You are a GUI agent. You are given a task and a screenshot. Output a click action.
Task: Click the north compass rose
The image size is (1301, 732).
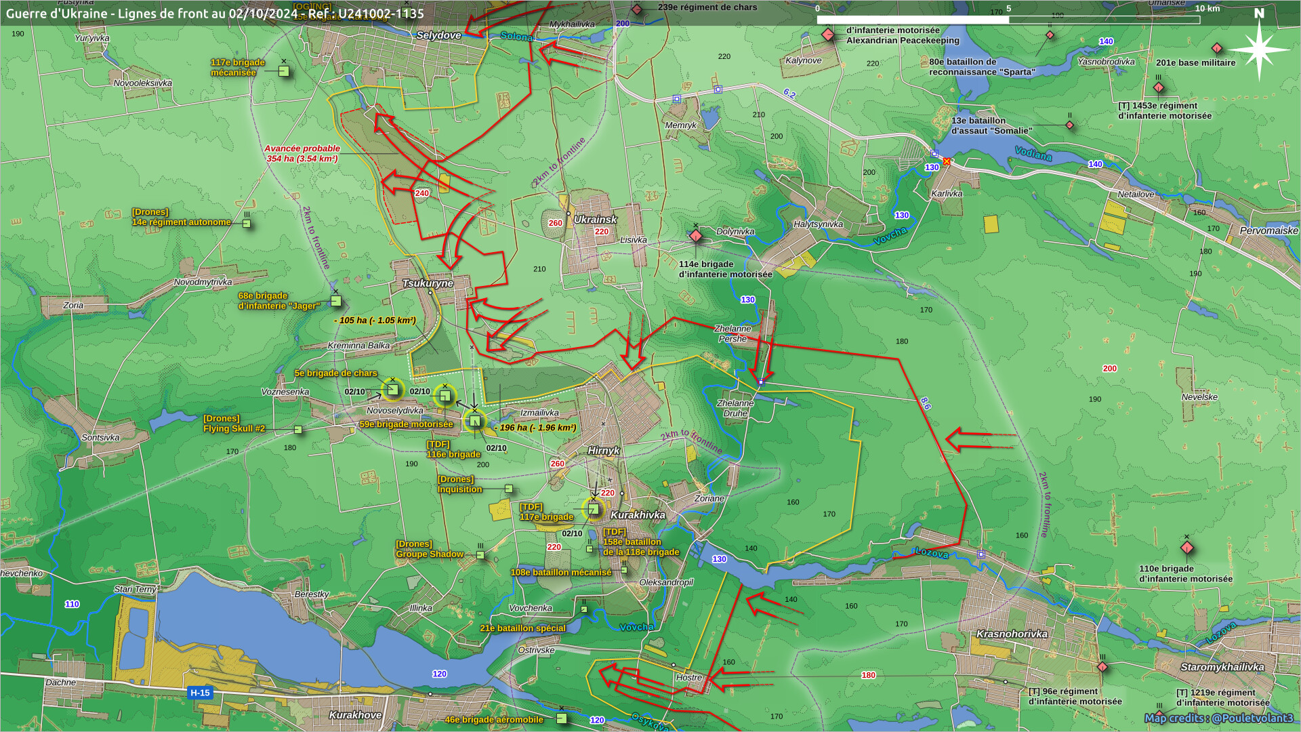click(x=1259, y=49)
